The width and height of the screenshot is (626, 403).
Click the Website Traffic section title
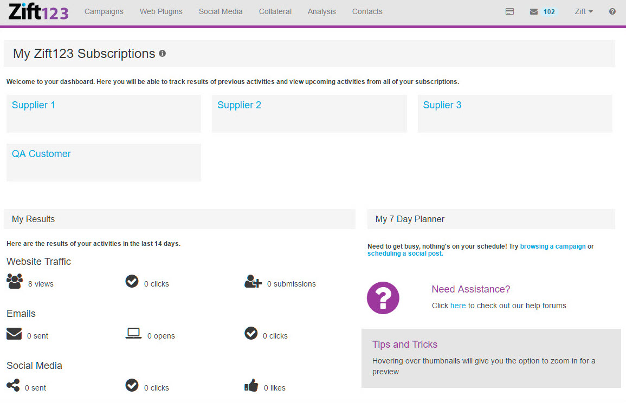point(38,261)
